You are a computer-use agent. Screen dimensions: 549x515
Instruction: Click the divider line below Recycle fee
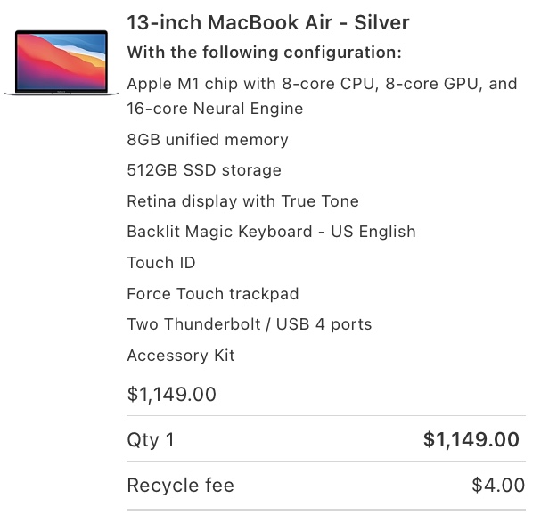[326, 510]
